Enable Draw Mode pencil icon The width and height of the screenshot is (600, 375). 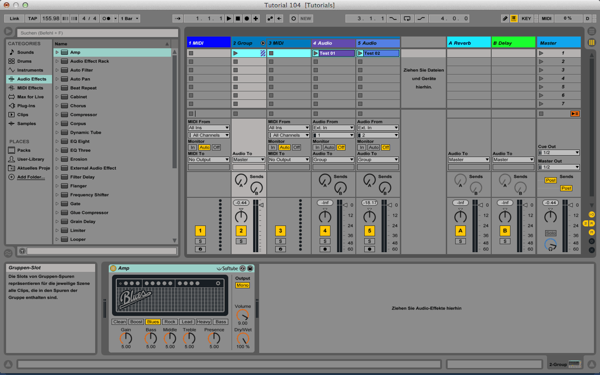click(505, 19)
